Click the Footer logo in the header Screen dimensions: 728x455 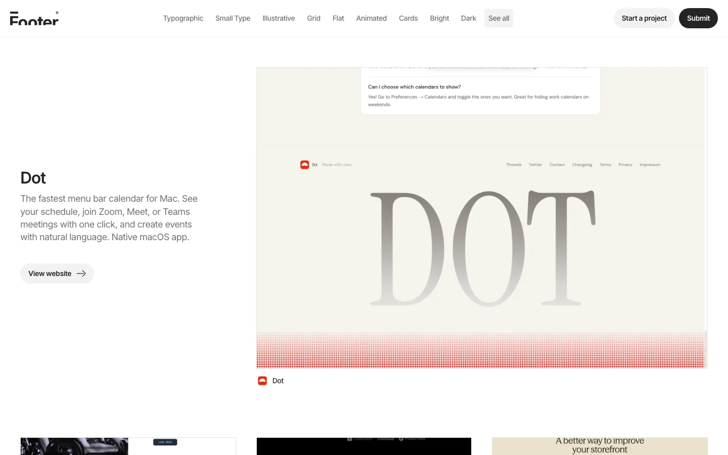(x=34, y=18)
